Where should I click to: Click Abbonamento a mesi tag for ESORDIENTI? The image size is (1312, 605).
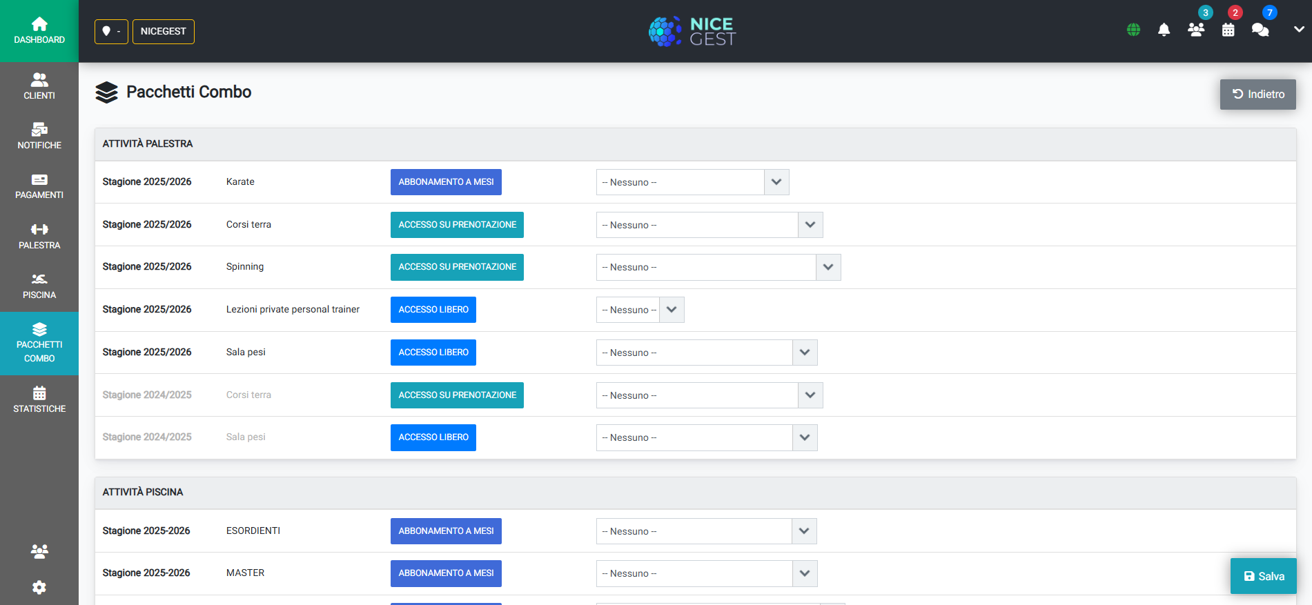[446, 531]
